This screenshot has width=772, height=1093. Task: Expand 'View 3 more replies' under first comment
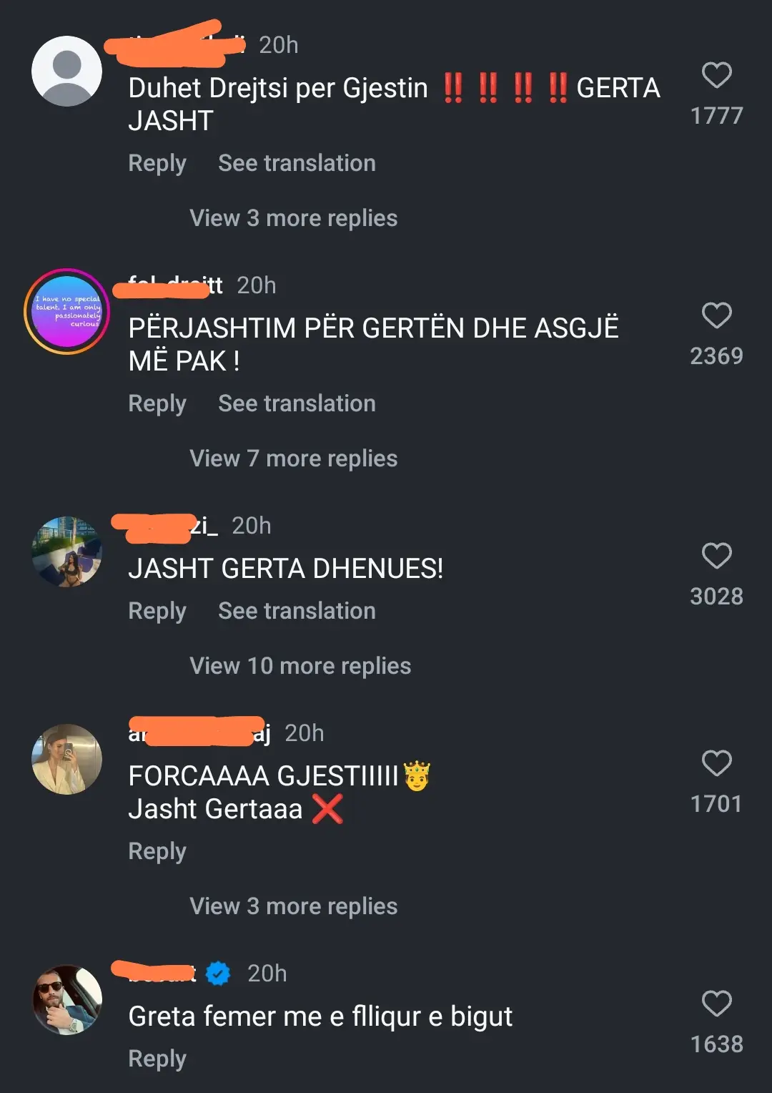pos(294,218)
